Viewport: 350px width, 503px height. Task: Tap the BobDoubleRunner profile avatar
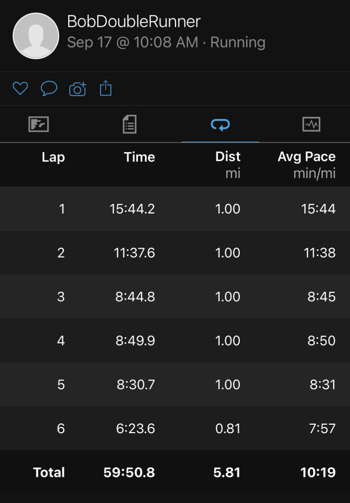[x=36, y=36]
